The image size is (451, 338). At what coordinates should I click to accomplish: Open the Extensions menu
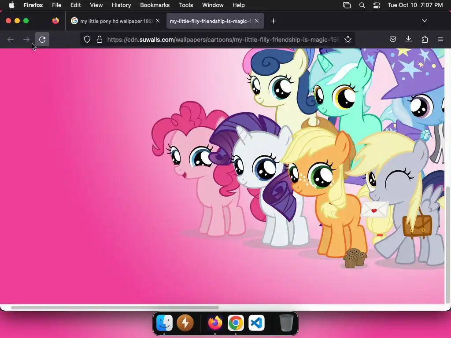click(x=425, y=39)
